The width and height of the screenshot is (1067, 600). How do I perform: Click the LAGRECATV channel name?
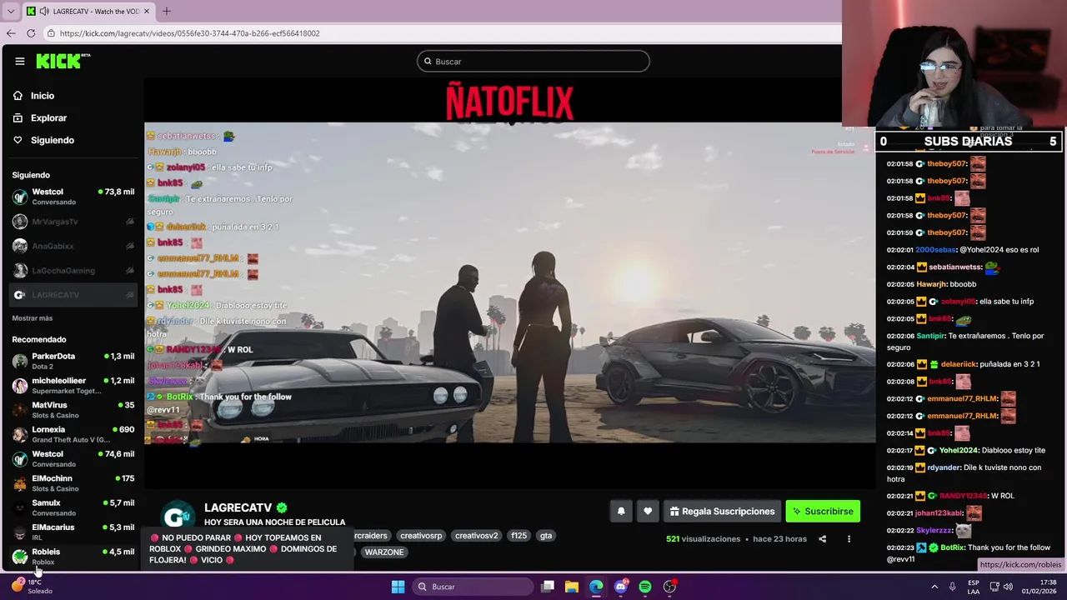coord(238,507)
